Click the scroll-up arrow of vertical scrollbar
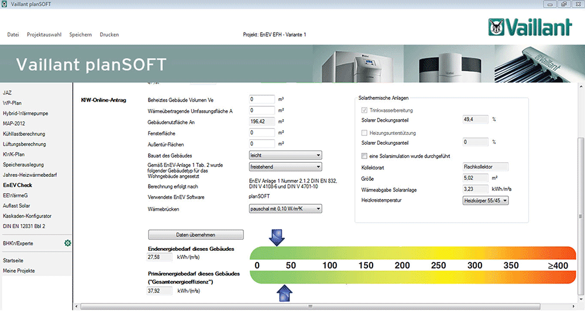Screen dimensions: 585x311 [581, 86]
